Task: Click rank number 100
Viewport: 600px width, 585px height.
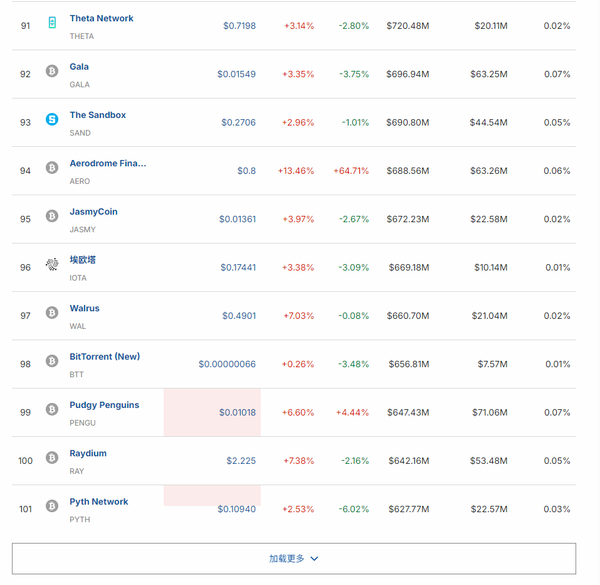Action: click(26, 461)
